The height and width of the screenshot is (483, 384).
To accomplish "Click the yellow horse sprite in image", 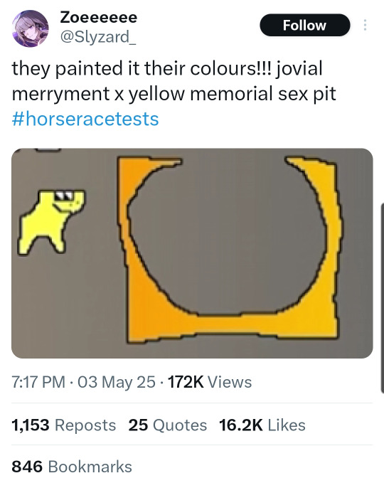I will click(x=50, y=221).
